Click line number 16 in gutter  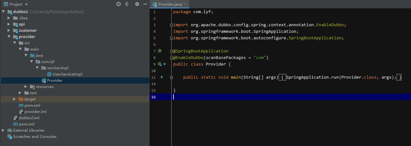pos(153,97)
